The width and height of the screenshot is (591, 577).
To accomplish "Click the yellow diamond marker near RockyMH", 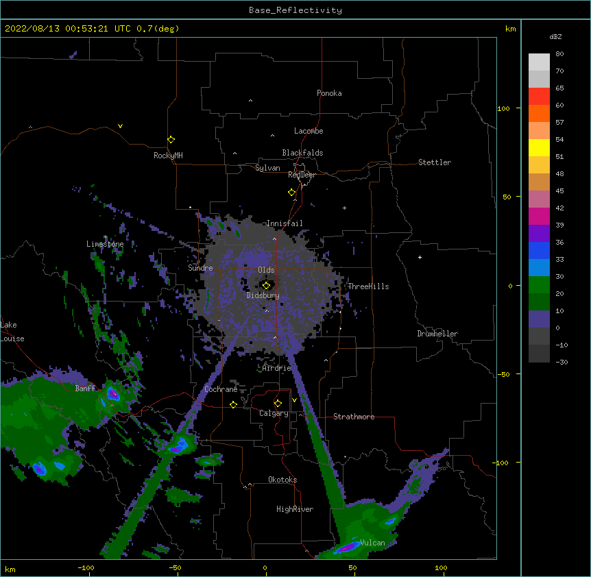I will [171, 140].
